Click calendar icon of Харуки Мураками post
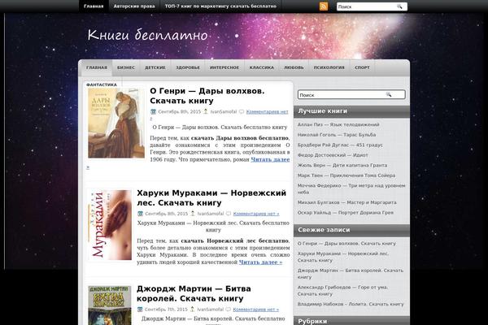 tap(141, 214)
